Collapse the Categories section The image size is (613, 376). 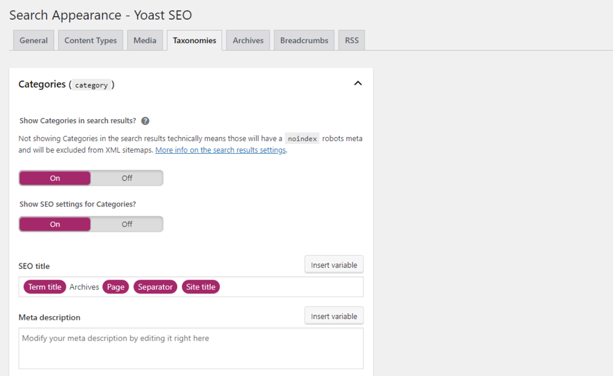pyautogui.click(x=358, y=83)
